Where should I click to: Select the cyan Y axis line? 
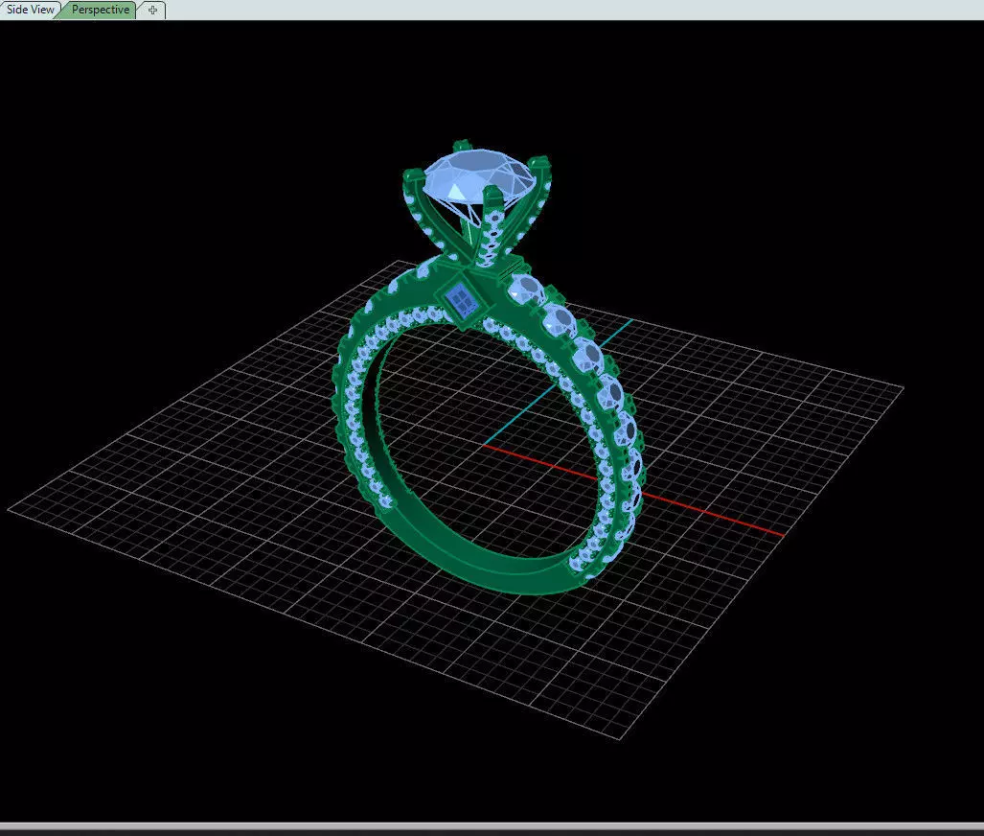click(x=558, y=382)
